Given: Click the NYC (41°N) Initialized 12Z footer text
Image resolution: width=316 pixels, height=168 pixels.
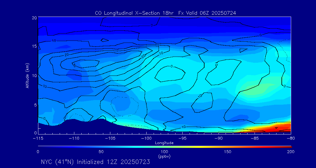Looking at the screenshot, I should 95,162.
